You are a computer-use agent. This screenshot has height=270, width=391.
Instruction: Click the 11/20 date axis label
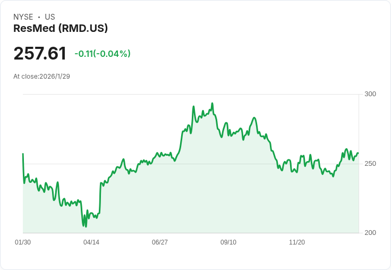point(297,242)
